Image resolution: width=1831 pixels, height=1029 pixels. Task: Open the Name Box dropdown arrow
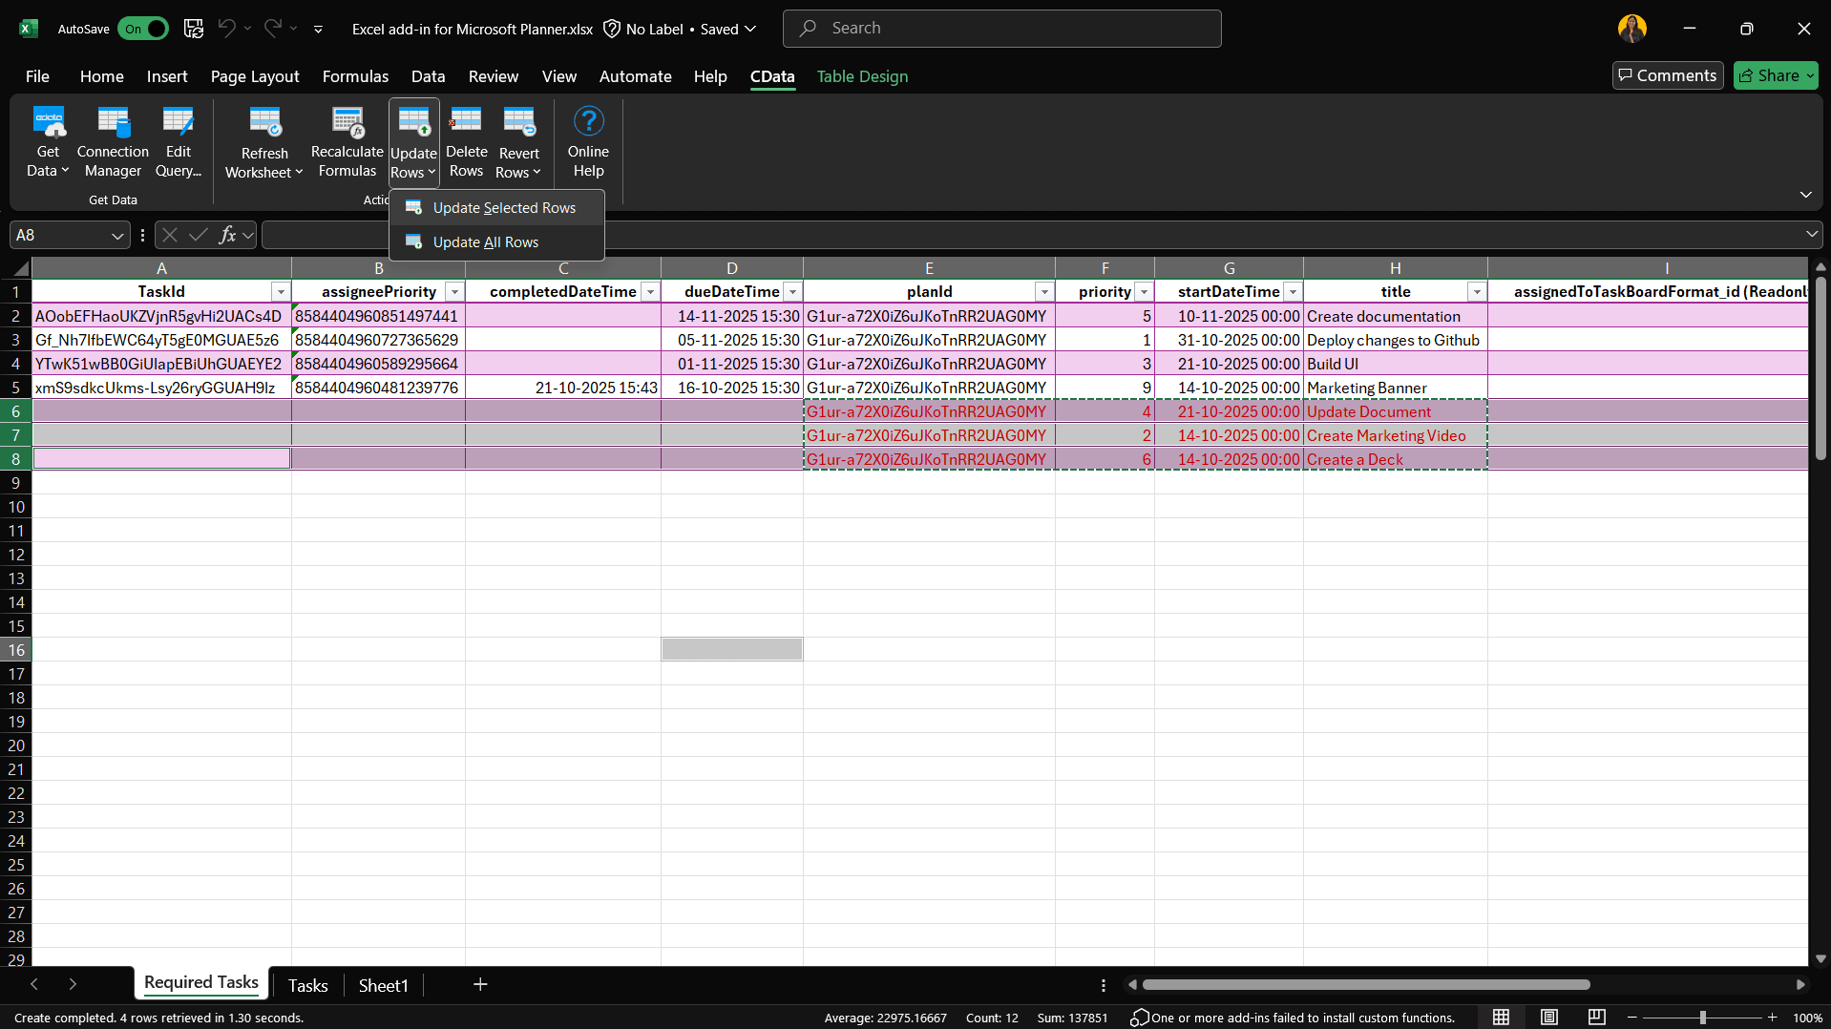[x=116, y=236]
